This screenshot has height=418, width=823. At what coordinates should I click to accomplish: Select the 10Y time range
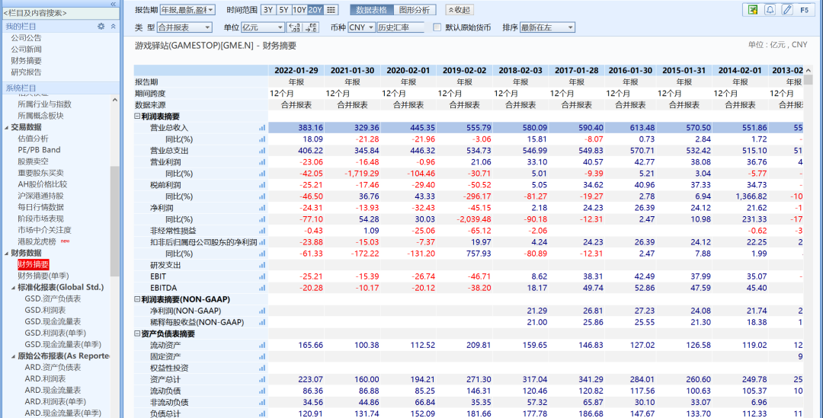tap(299, 9)
